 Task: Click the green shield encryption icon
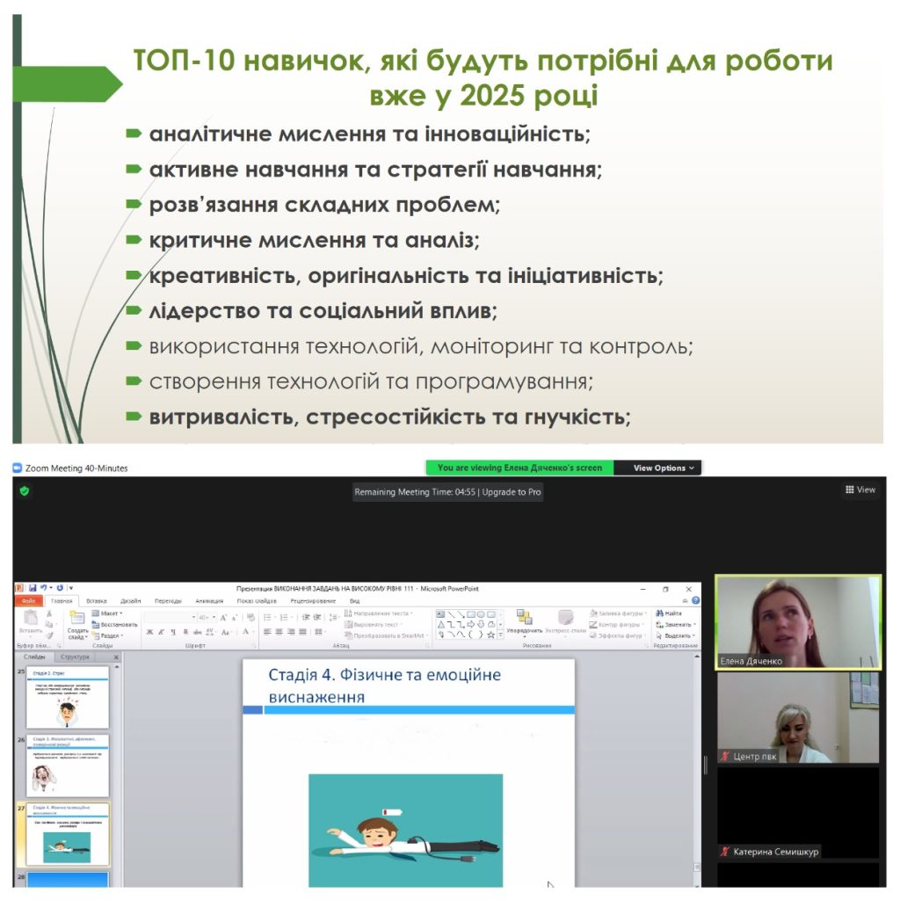(x=25, y=491)
